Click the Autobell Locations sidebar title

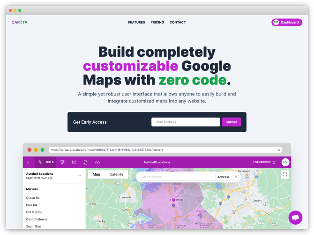click(40, 174)
